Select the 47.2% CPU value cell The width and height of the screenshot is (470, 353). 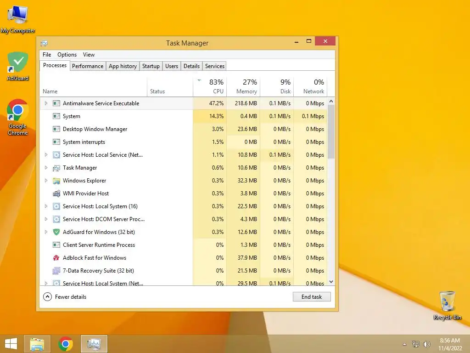tap(210, 103)
